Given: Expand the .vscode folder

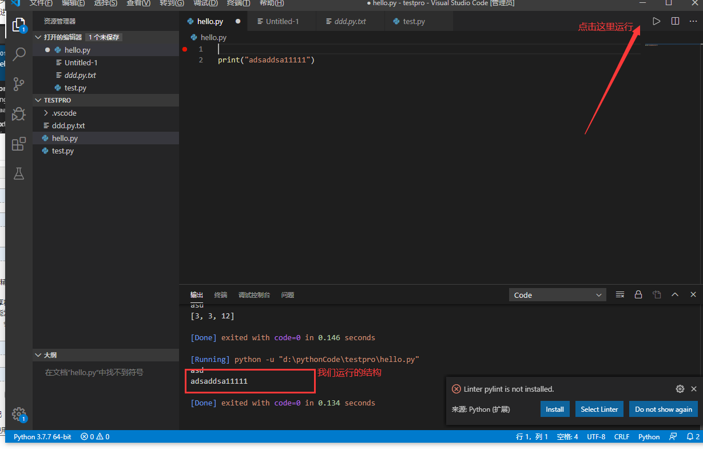Looking at the screenshot, I should click(x=106, y=113).
